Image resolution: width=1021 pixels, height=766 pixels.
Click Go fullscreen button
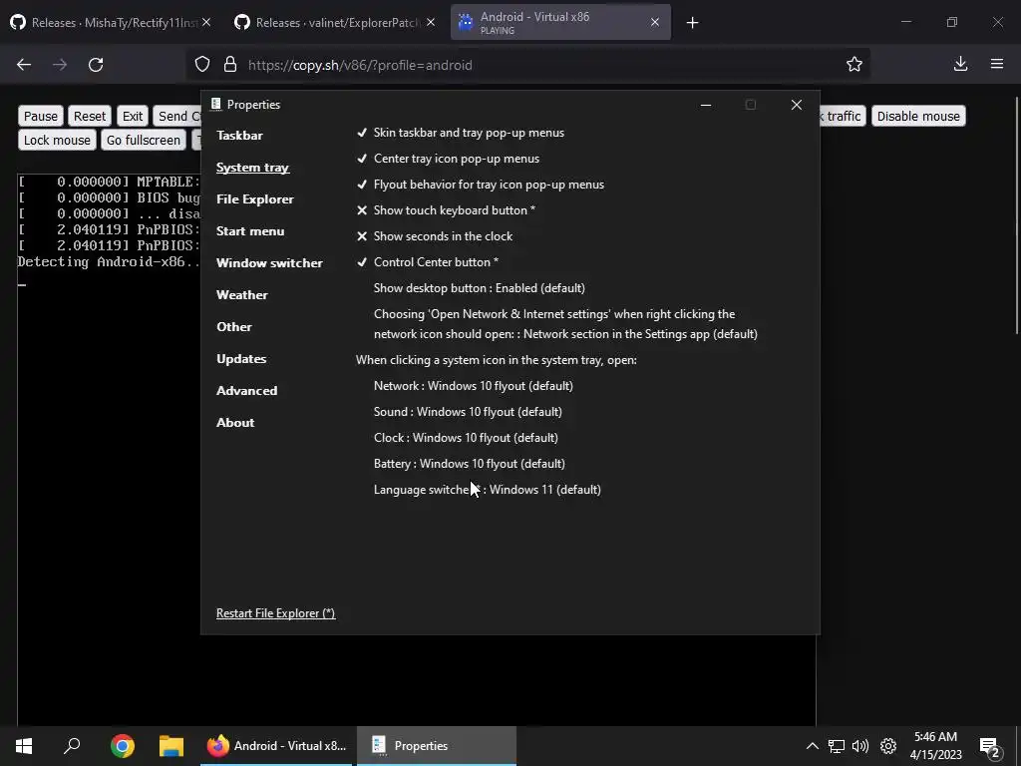click(144, 140)
